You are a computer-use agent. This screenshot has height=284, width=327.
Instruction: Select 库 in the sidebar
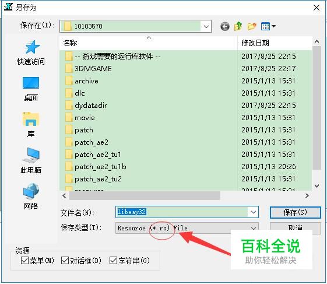pyautogui.click(x=31, y=125)
